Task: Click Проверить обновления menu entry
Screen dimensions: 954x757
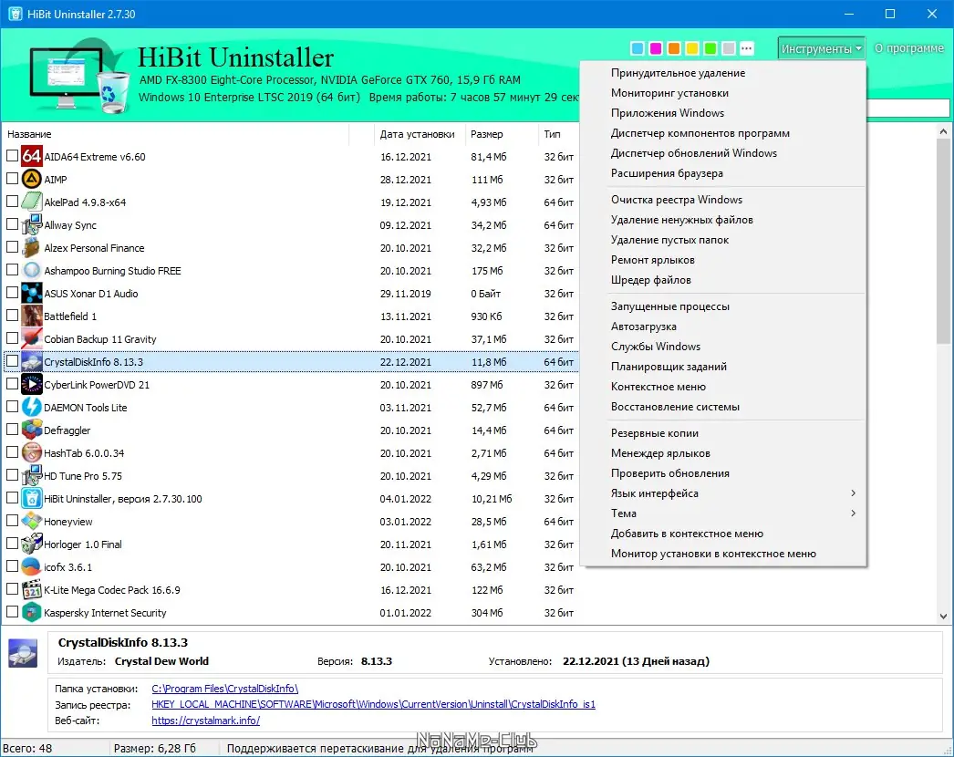Action: tap(723, 472)
